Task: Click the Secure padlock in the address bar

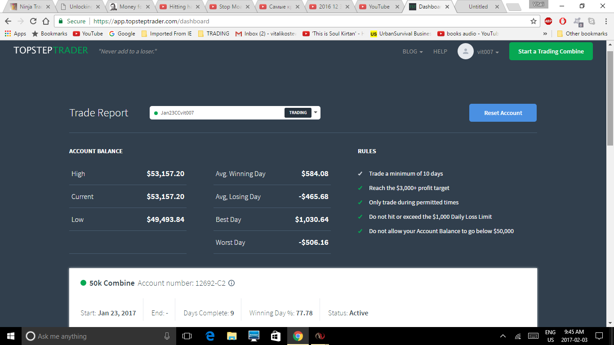Action: [61, 21]
